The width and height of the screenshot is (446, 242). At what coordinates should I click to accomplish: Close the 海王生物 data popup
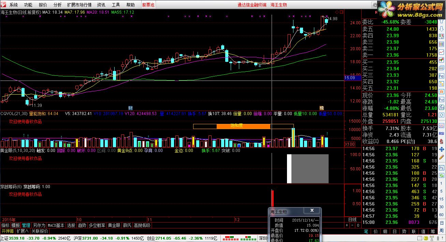(312, 211)
